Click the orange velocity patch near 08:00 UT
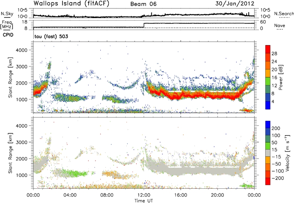 click(x=109, y=173)
